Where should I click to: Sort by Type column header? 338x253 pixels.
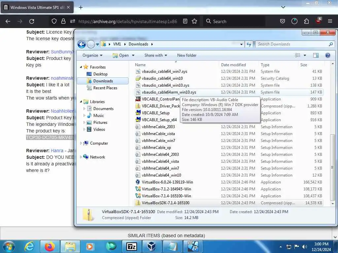tap(279, 65)
